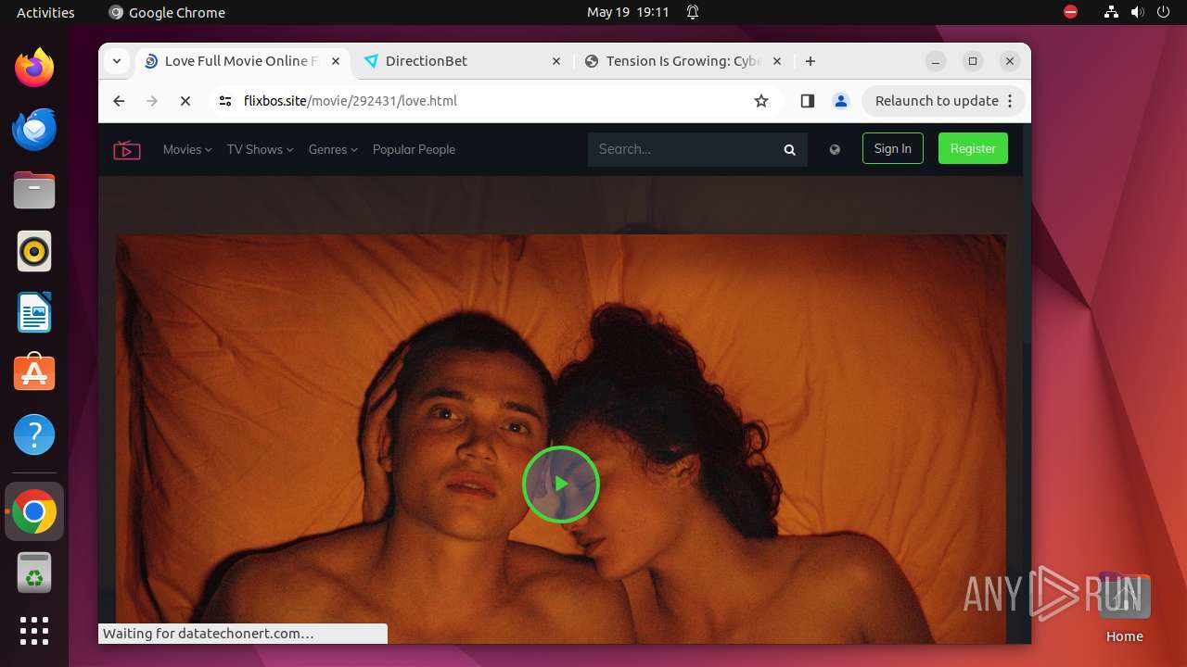Close the Love Full Movie tab
Image resolution: width=1187 pixels, height=667 pixels.
[336, 61]
